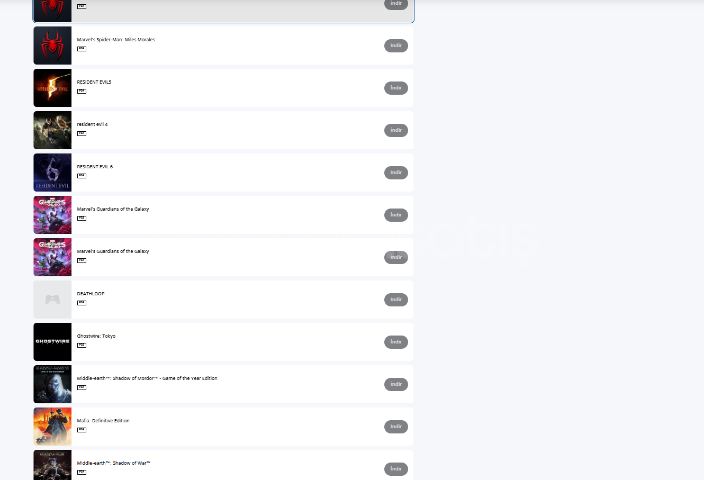Open the second Guardians of the Galaxy cover
Screen dimensions: 704x480
[52, 257]
